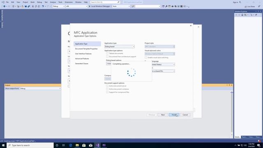Click the Cortana circle icon
Image resolution: width=263 pixels, height=148 pixels.
coord(57,145)
